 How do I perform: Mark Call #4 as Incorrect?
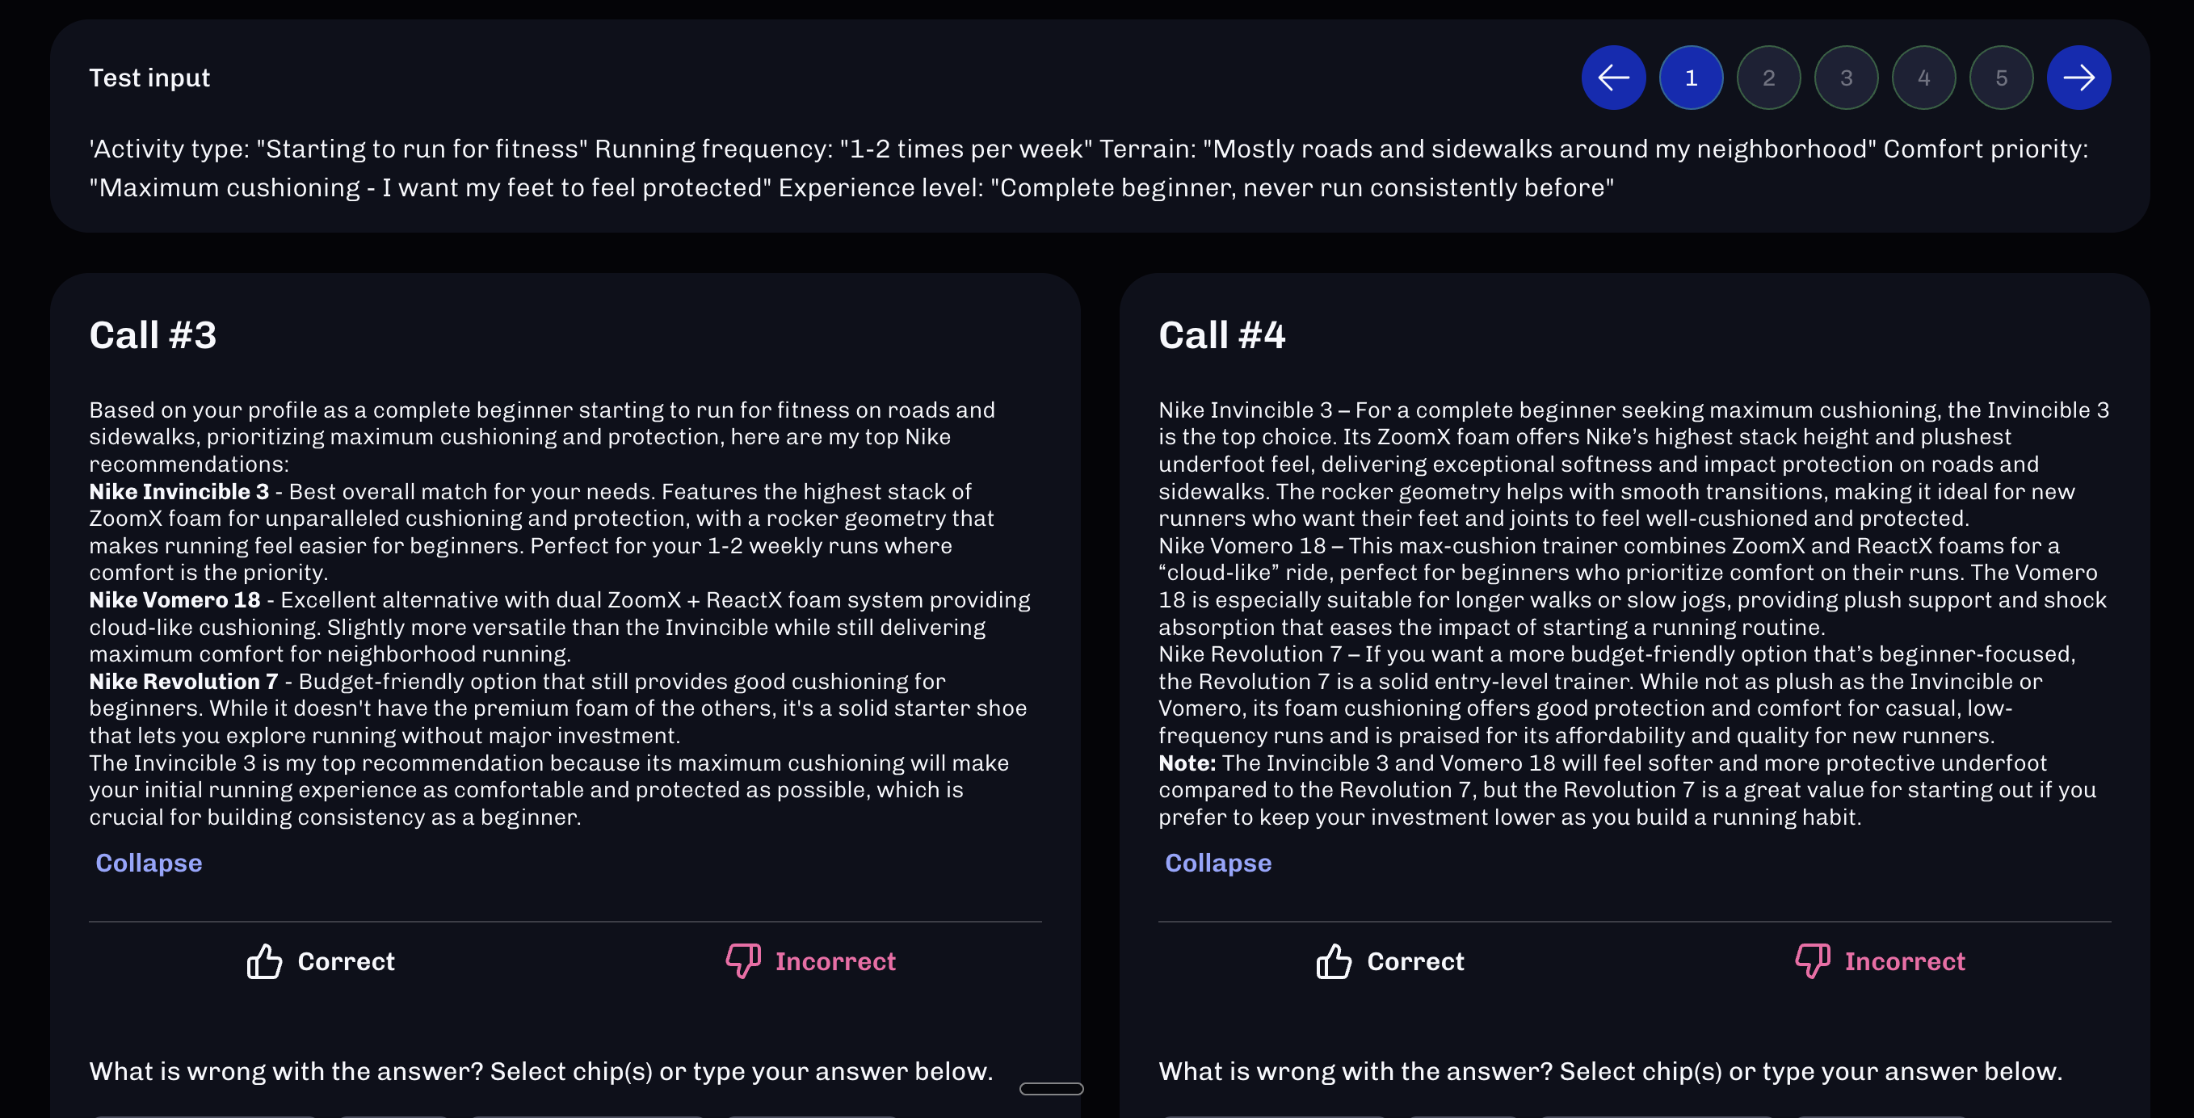[1905, 961]
